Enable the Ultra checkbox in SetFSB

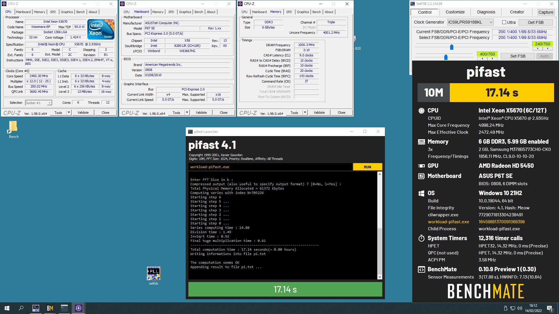[x=504, y=22]
